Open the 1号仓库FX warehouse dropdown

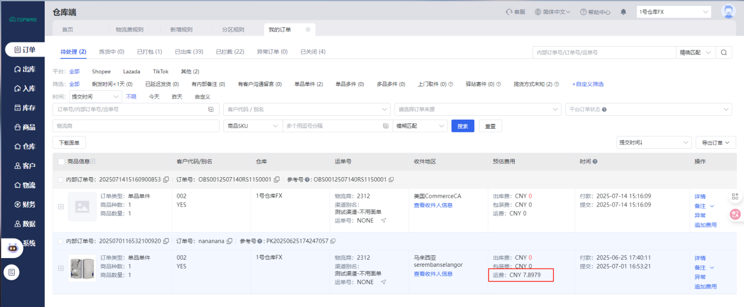pos(674,12)
